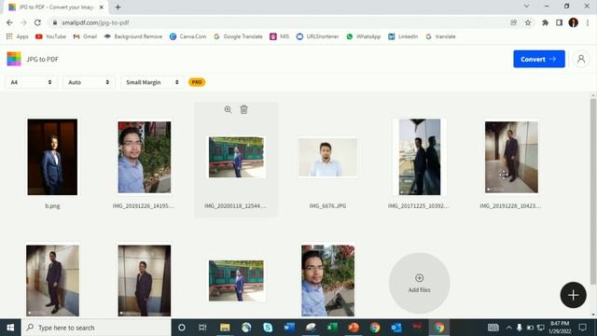Open the Small Margin dropdown
The image size is (597, 336).
(152, 82)
